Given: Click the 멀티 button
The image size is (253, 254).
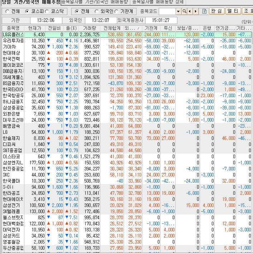Looking at the screenshot, I should pyautogui.click(x=233, y=11).
